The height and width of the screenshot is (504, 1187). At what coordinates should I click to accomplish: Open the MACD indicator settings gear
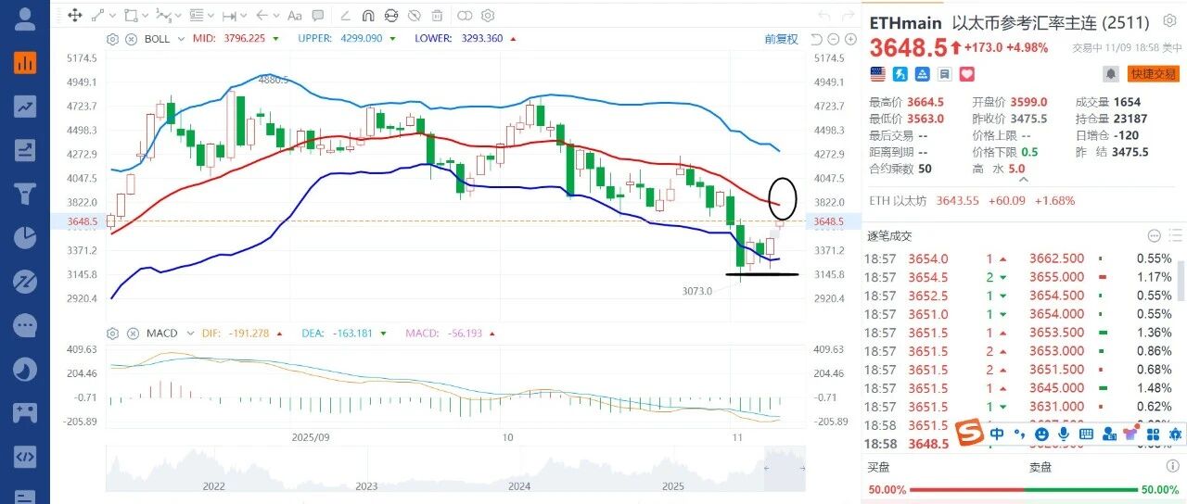(113, 334)
